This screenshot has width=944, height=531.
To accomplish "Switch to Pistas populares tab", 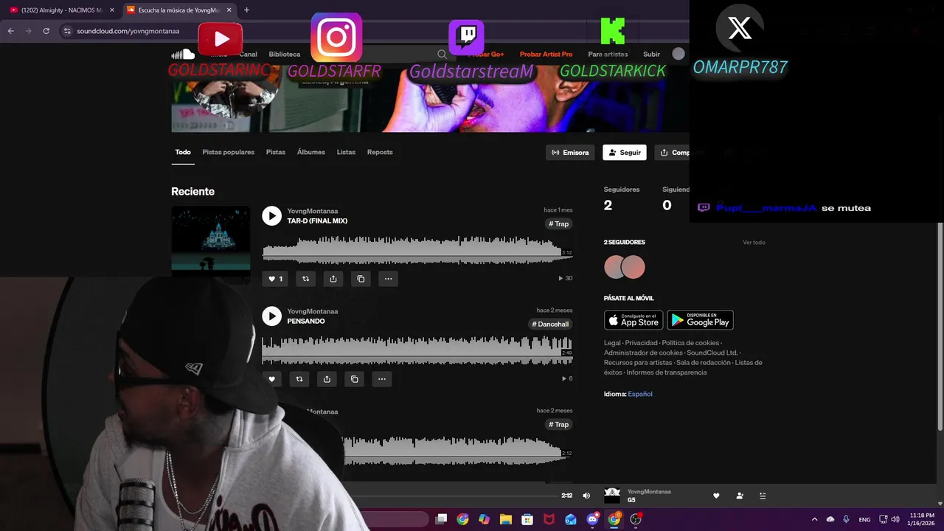I will click(229, 152).
